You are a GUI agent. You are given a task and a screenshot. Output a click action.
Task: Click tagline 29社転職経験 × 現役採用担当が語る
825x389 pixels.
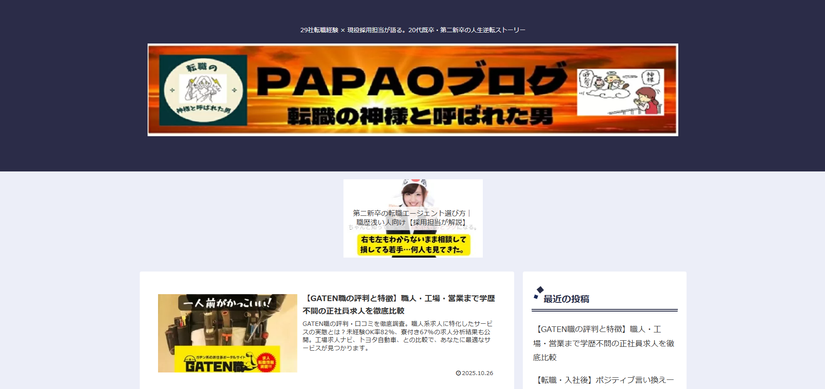point(413,30)
